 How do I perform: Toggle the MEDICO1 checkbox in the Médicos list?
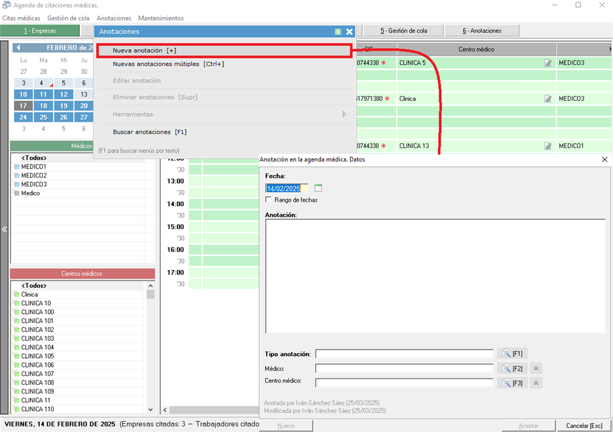pyautogui.click(x=17, y=167)
